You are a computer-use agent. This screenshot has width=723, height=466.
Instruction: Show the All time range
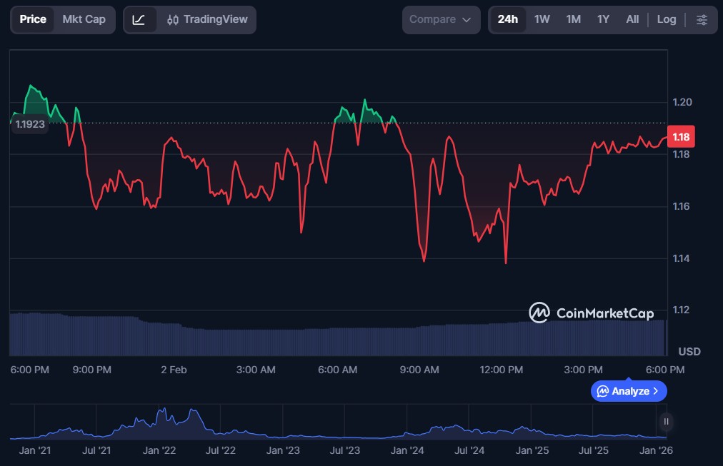tap(632, 20)
